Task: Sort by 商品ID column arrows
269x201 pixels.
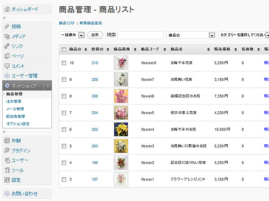Action: (x=86, y=50)
